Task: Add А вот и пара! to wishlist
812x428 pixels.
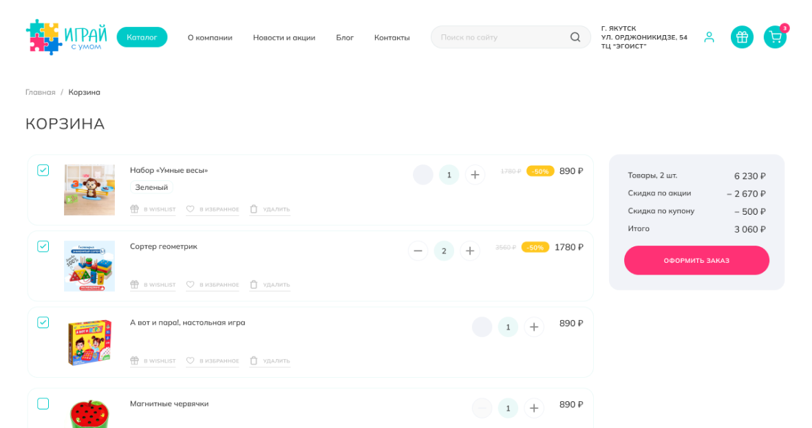Action: click(153, 361)
